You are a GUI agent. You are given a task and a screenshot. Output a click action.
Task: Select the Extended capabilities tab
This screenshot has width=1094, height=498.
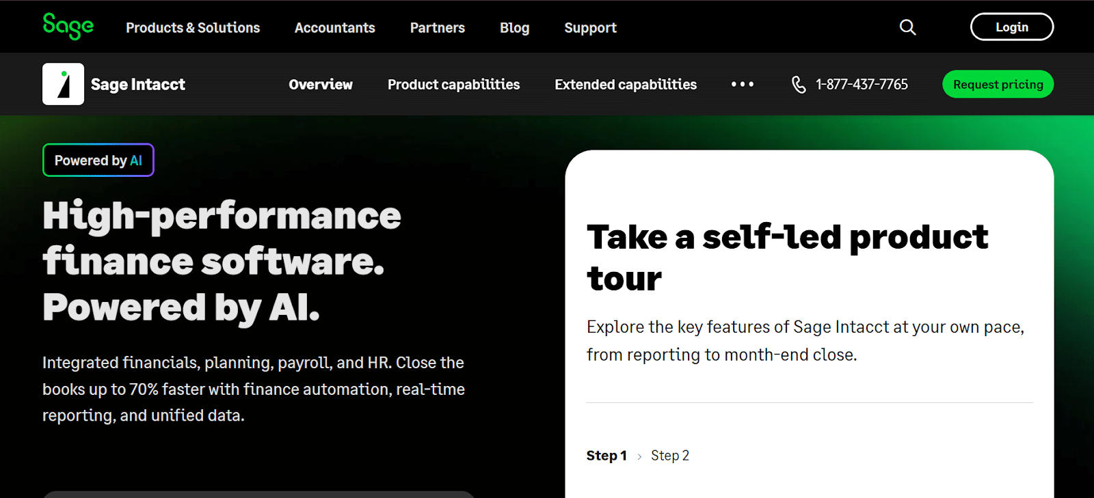tap(626, 85)
